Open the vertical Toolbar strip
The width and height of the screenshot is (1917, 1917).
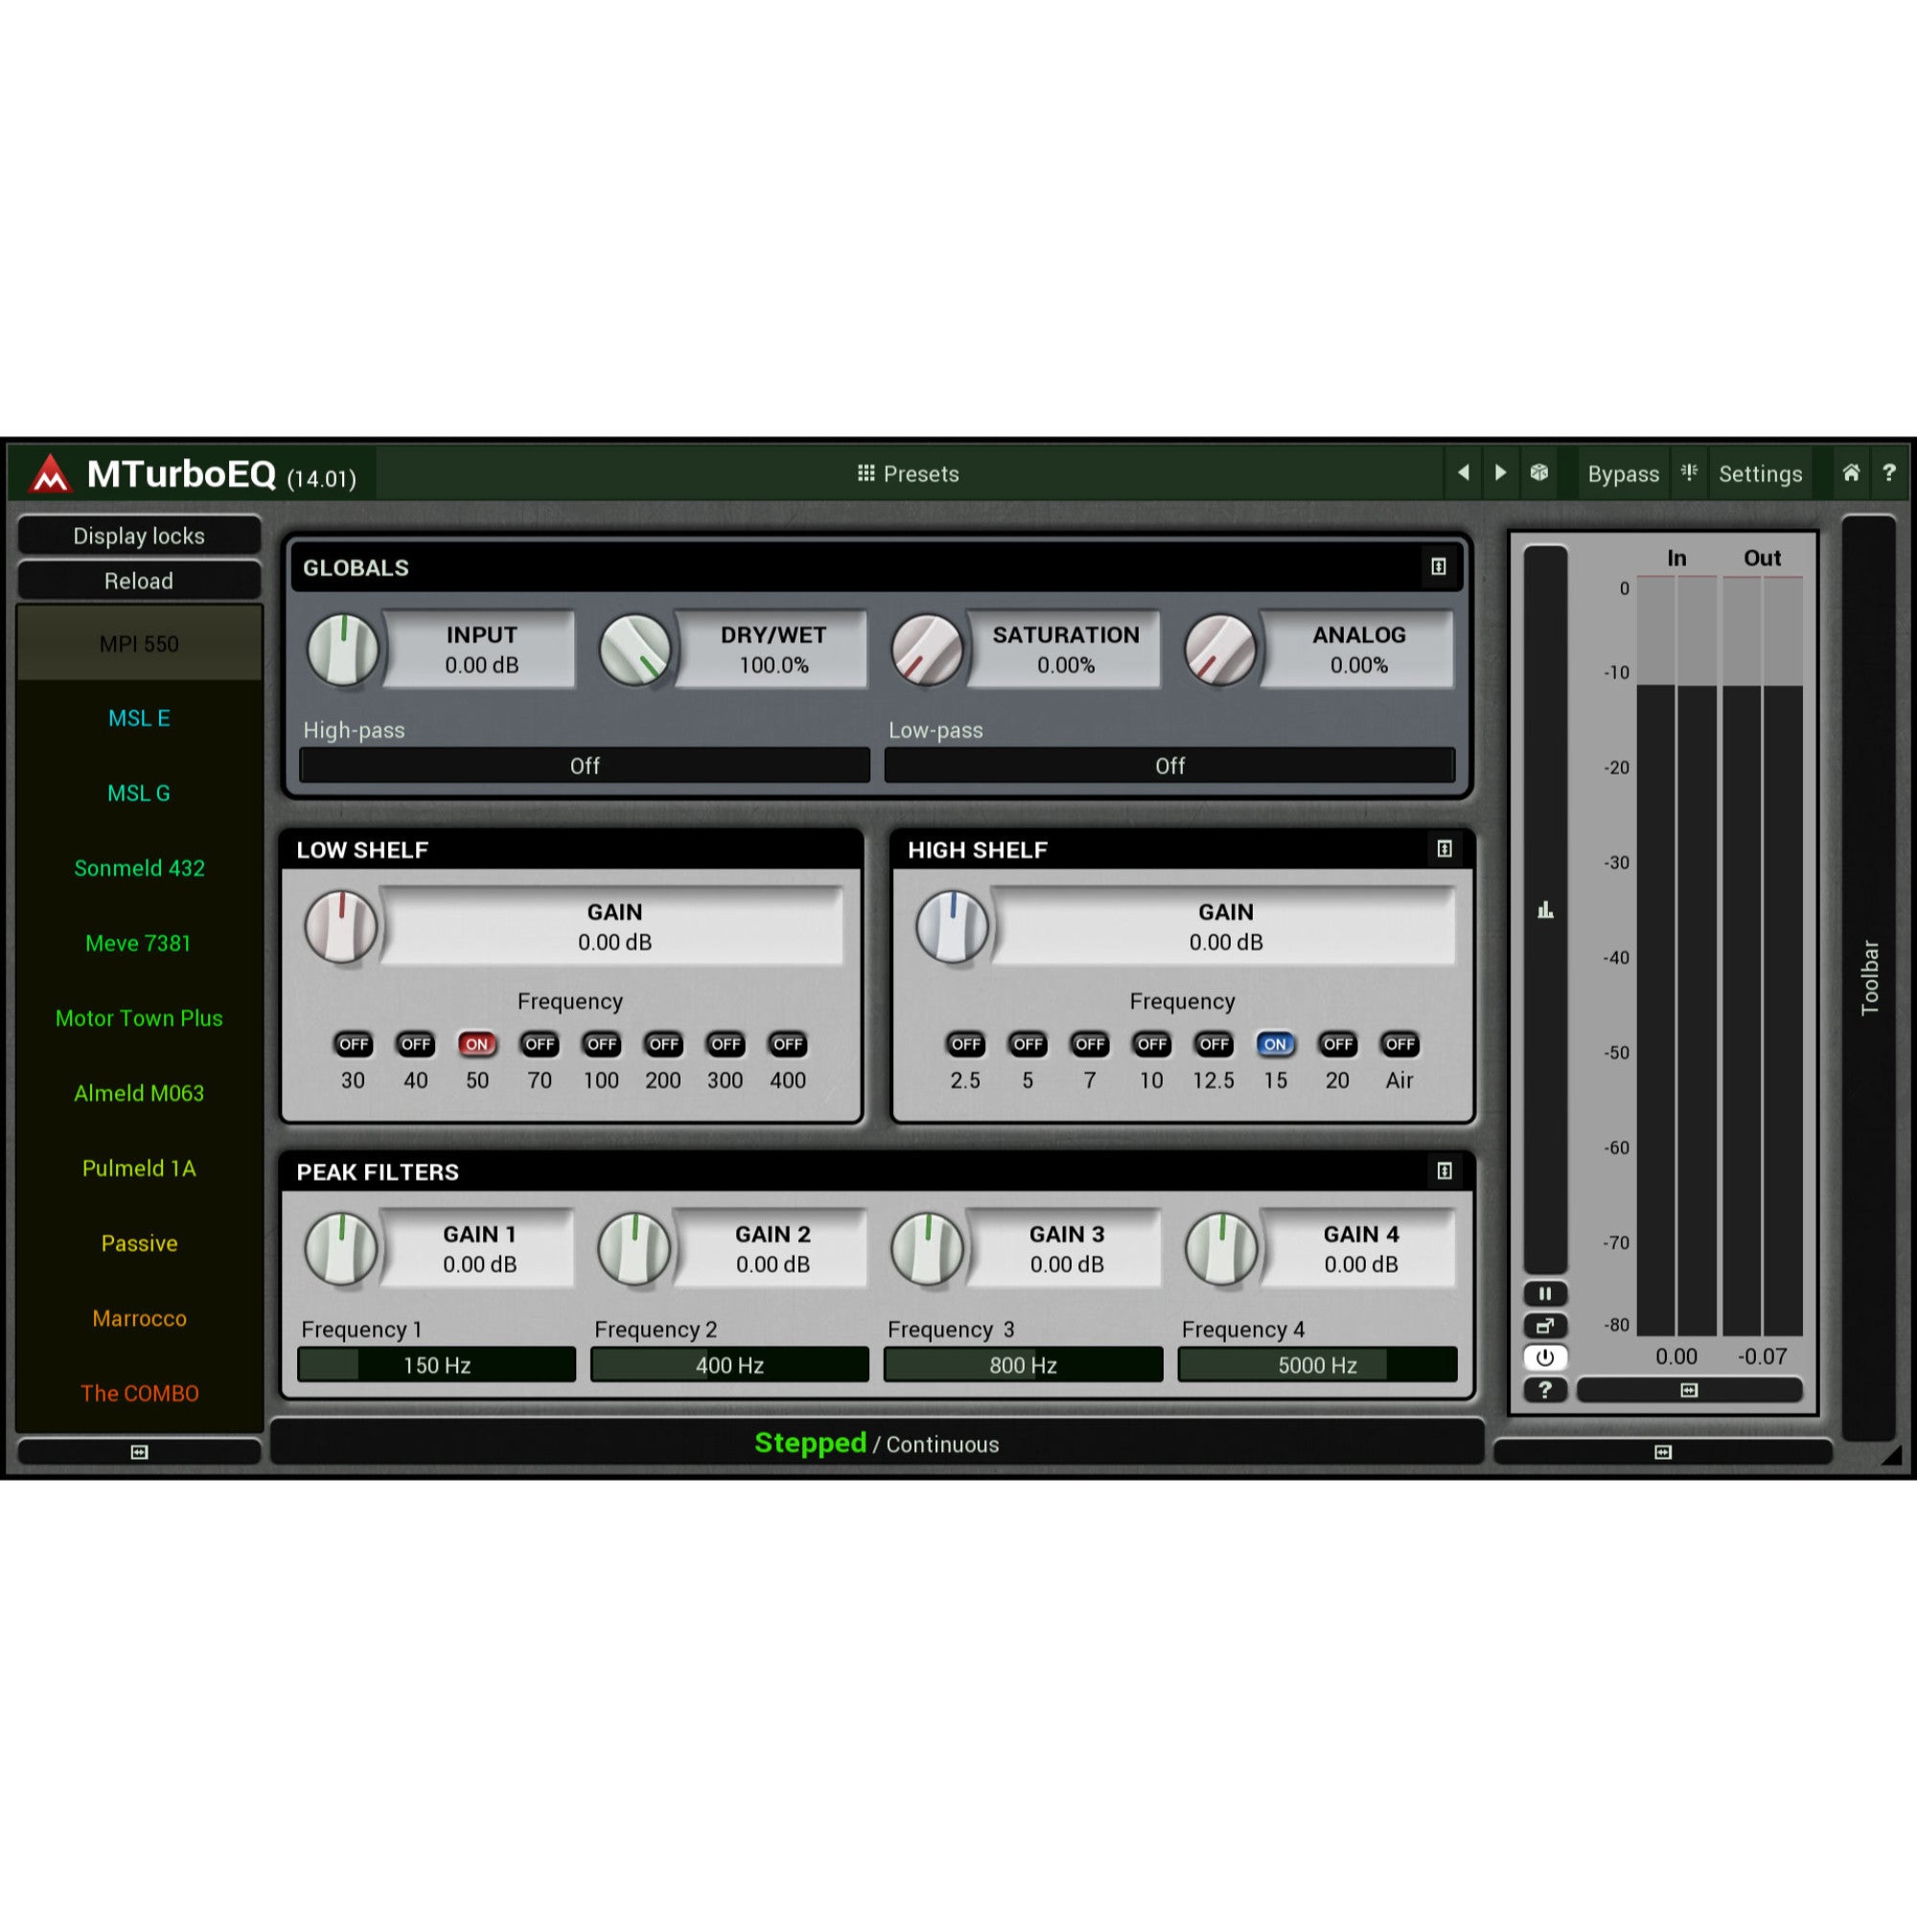click(x=1869, y=978)
